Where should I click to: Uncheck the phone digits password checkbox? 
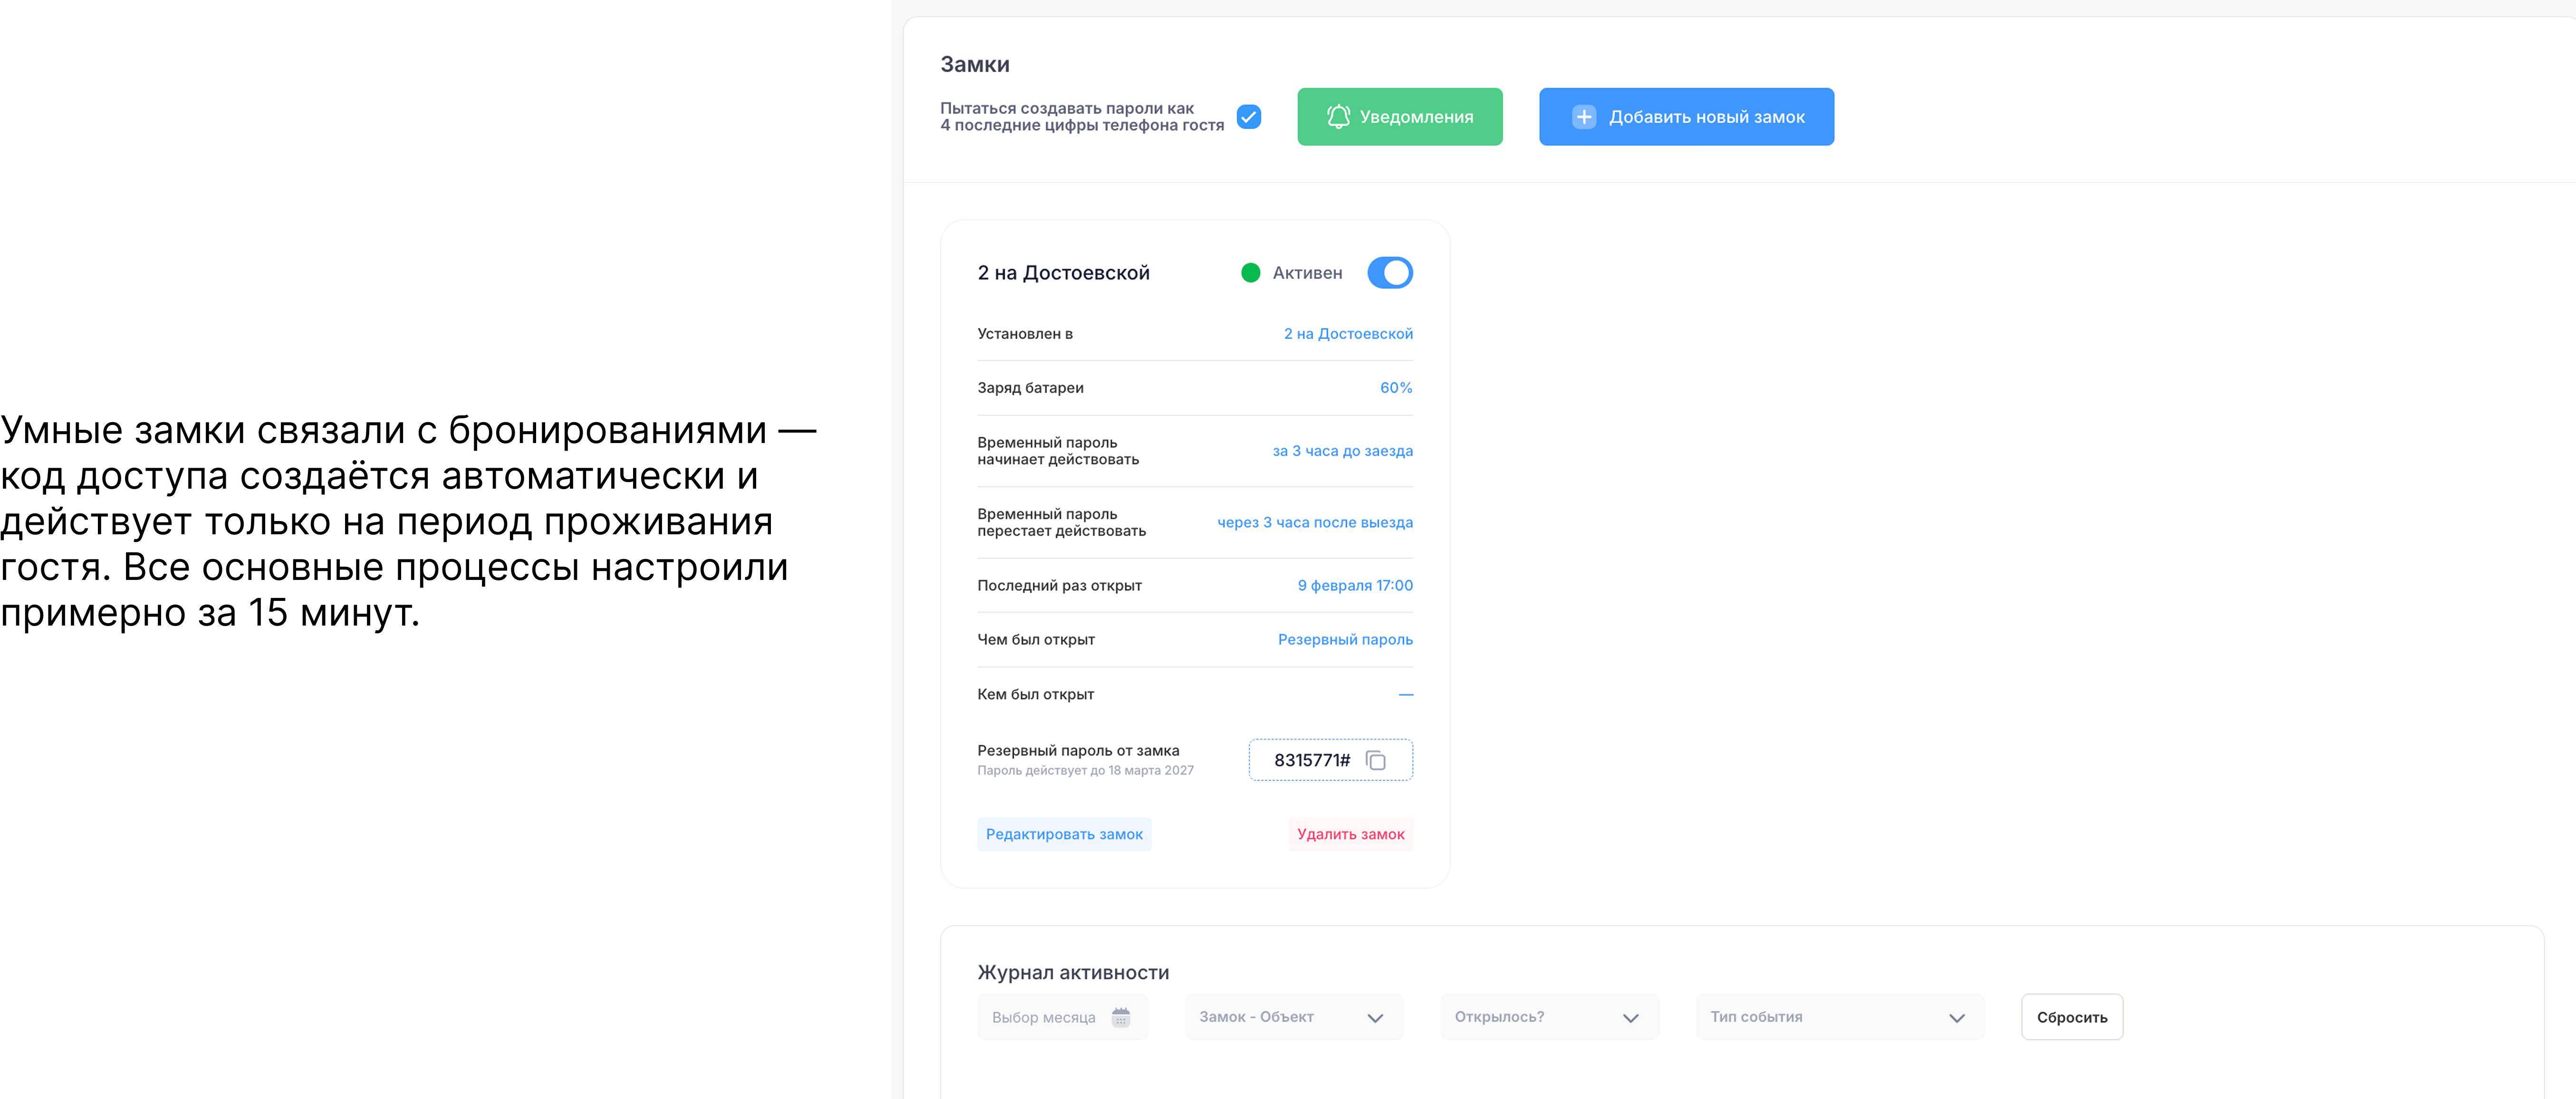tap(1249, 117)
